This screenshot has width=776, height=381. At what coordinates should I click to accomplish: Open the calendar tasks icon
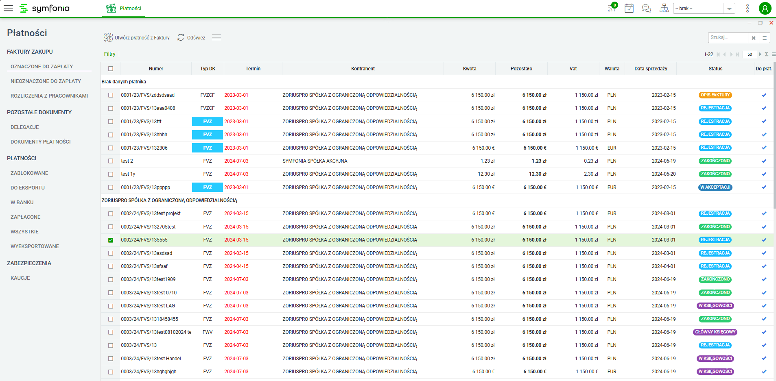point(629,8)
